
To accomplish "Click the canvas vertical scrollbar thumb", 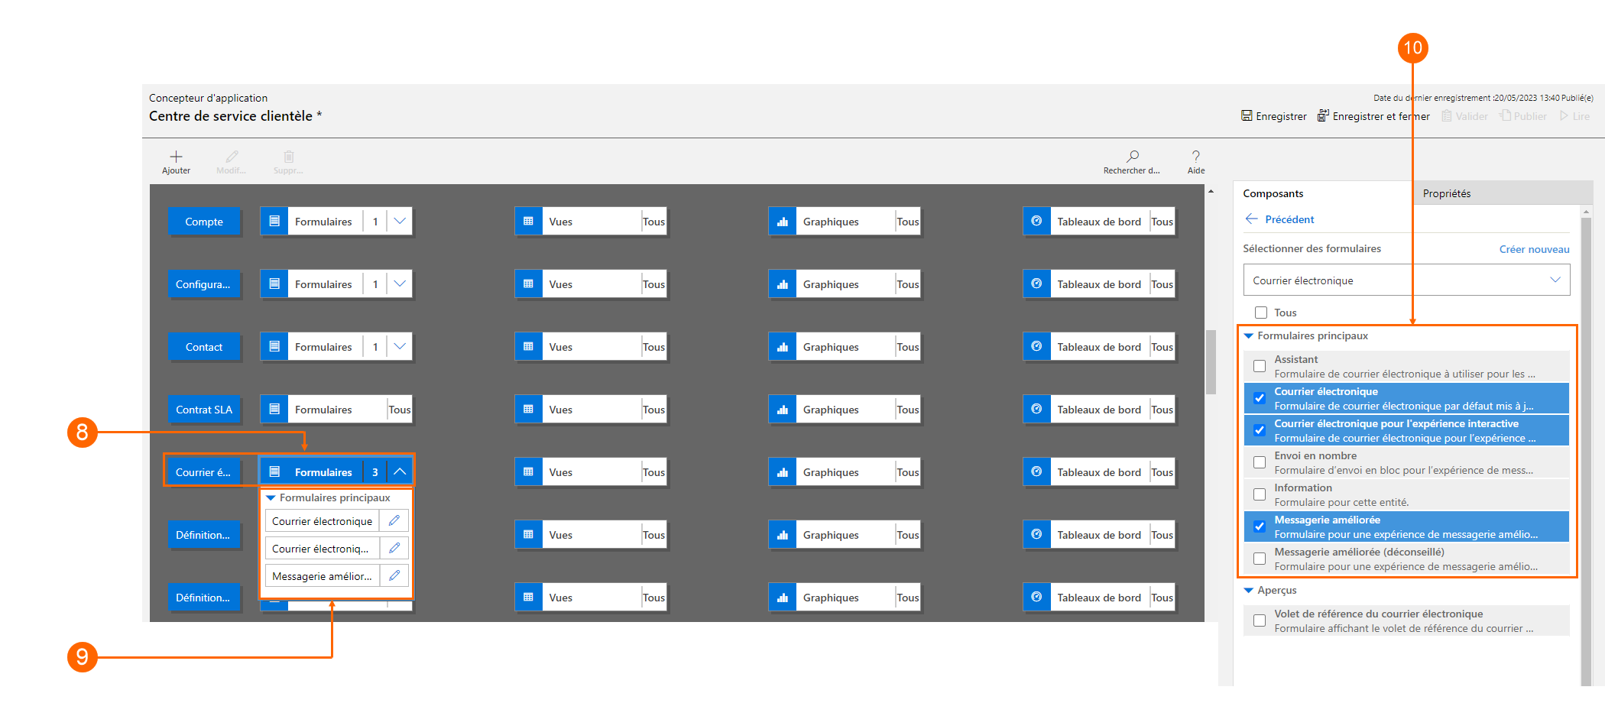I will (x=1211, y=361).
